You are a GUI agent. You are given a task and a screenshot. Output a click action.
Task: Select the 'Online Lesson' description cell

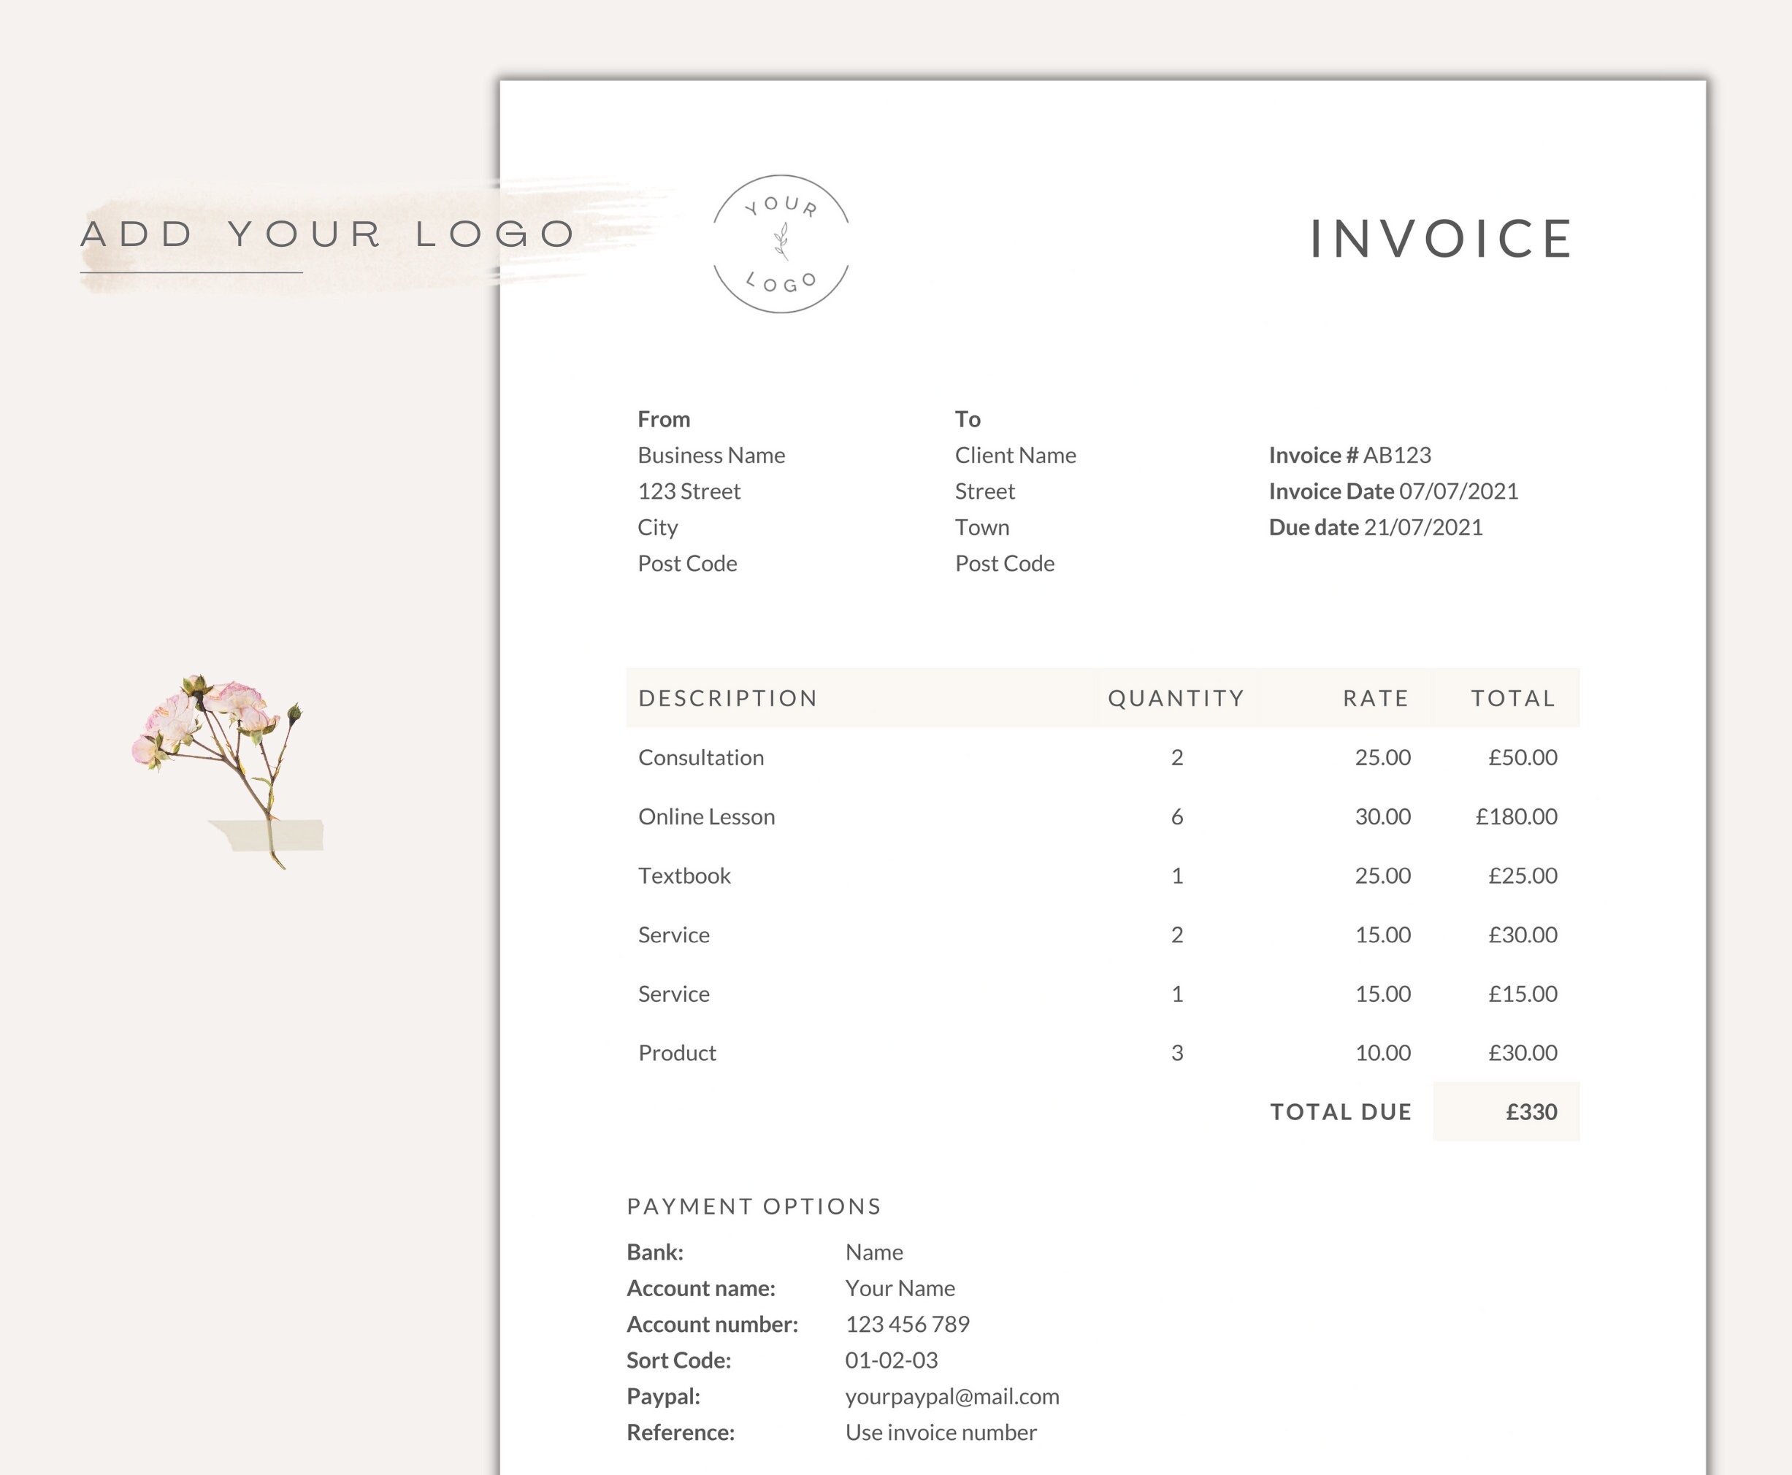click(x=706, y=816)
